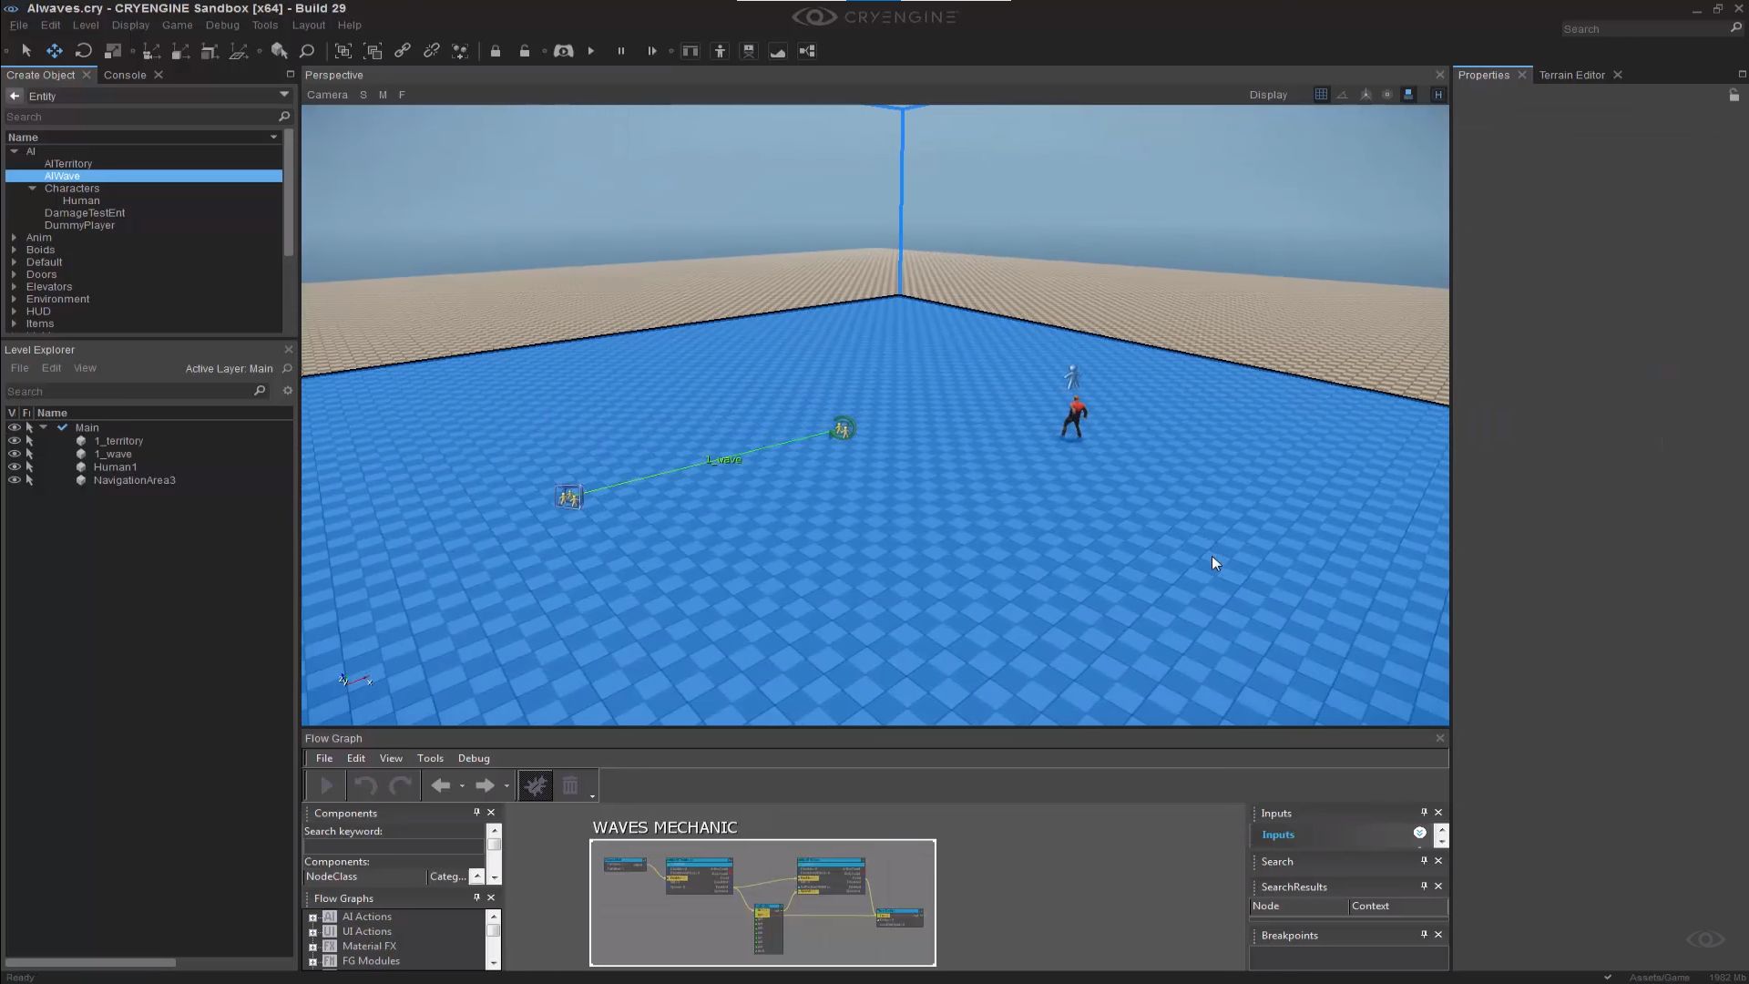Viewport: 1749px width, 984px height.
Task: Select AIWave in the Create Object list
Action: coord(62,175)
